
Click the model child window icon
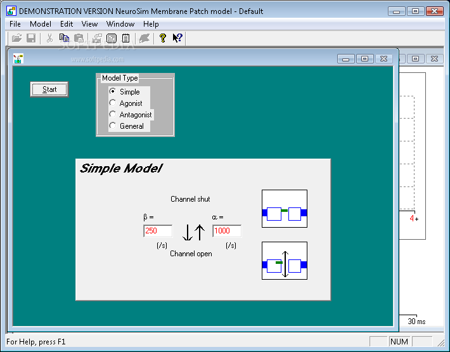18,58
